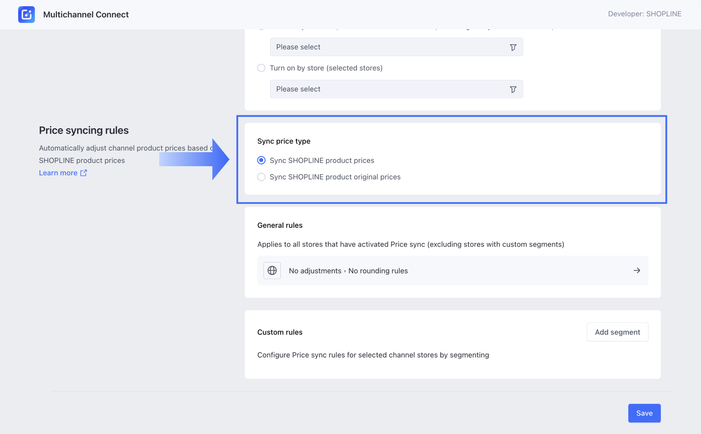Click external link icon beside Learn more
This screenshot has width=701, height=434.
[84, 173]
